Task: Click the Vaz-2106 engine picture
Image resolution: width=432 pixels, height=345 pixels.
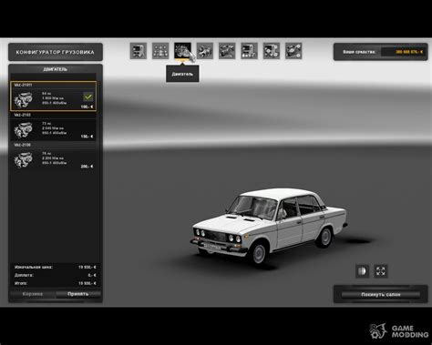Action: point(24,159)
